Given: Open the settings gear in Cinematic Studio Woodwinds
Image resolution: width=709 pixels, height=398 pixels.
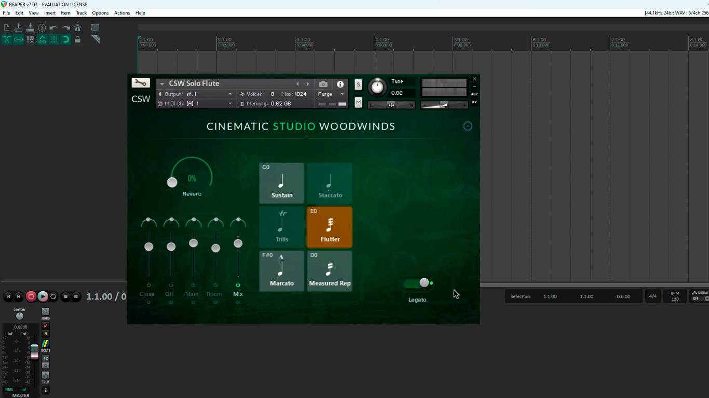Looking at the screenshot, I should (468, 126).
